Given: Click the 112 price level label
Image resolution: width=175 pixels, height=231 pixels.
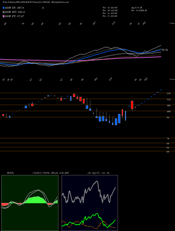Looking at the screenshot, I should (x=168, y=100).
